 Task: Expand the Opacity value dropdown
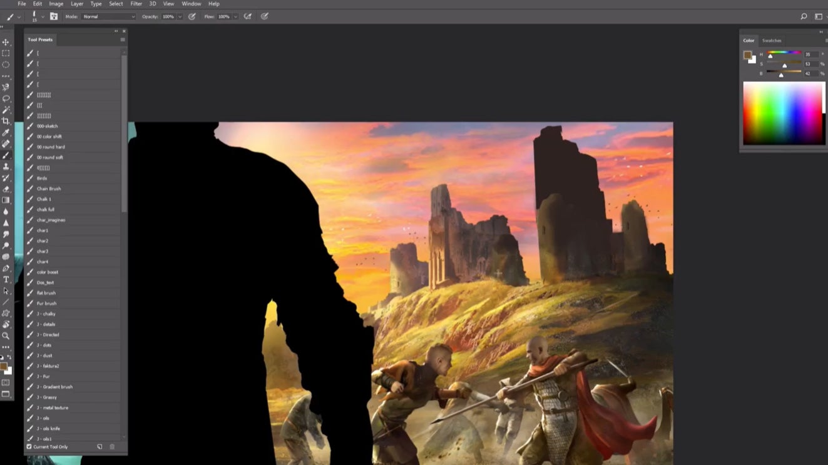(180, 17)
